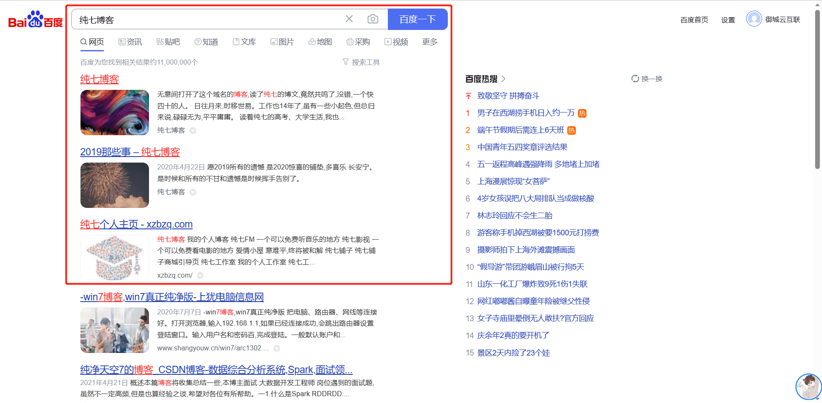Click the floating assistant avatar in the corner
822x403 pixels.
click(808, 386)
